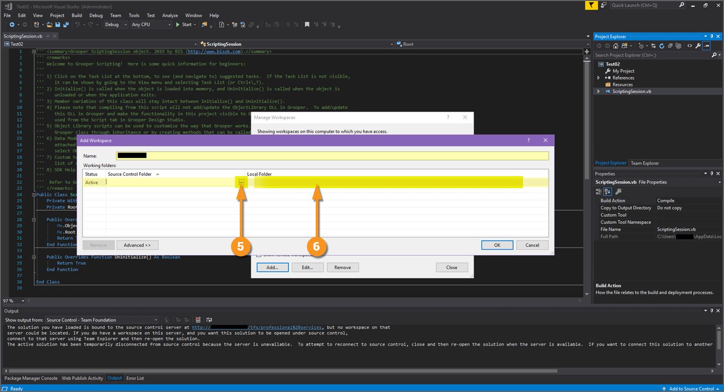Click the Advanced >> button
724x392 pixels.
pos(137,245)
